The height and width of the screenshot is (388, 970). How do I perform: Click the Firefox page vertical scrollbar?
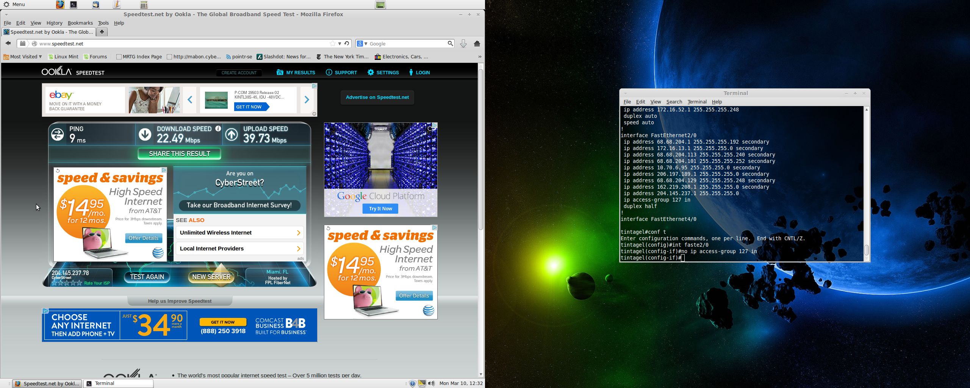pyautogui.click(x=480, y=152)
